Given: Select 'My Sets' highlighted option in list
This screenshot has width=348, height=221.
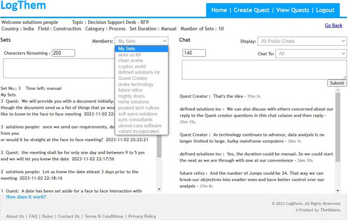Looking at the screenshot, I should tap(141, 49).
